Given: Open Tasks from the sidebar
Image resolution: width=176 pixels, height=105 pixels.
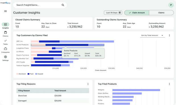Looking at the screenshot, I should coord(5,42).
